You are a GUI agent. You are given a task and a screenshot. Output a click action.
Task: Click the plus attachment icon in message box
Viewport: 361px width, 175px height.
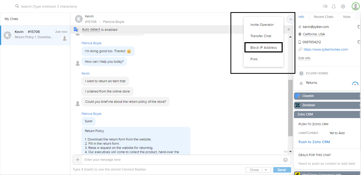click(78, 159)
